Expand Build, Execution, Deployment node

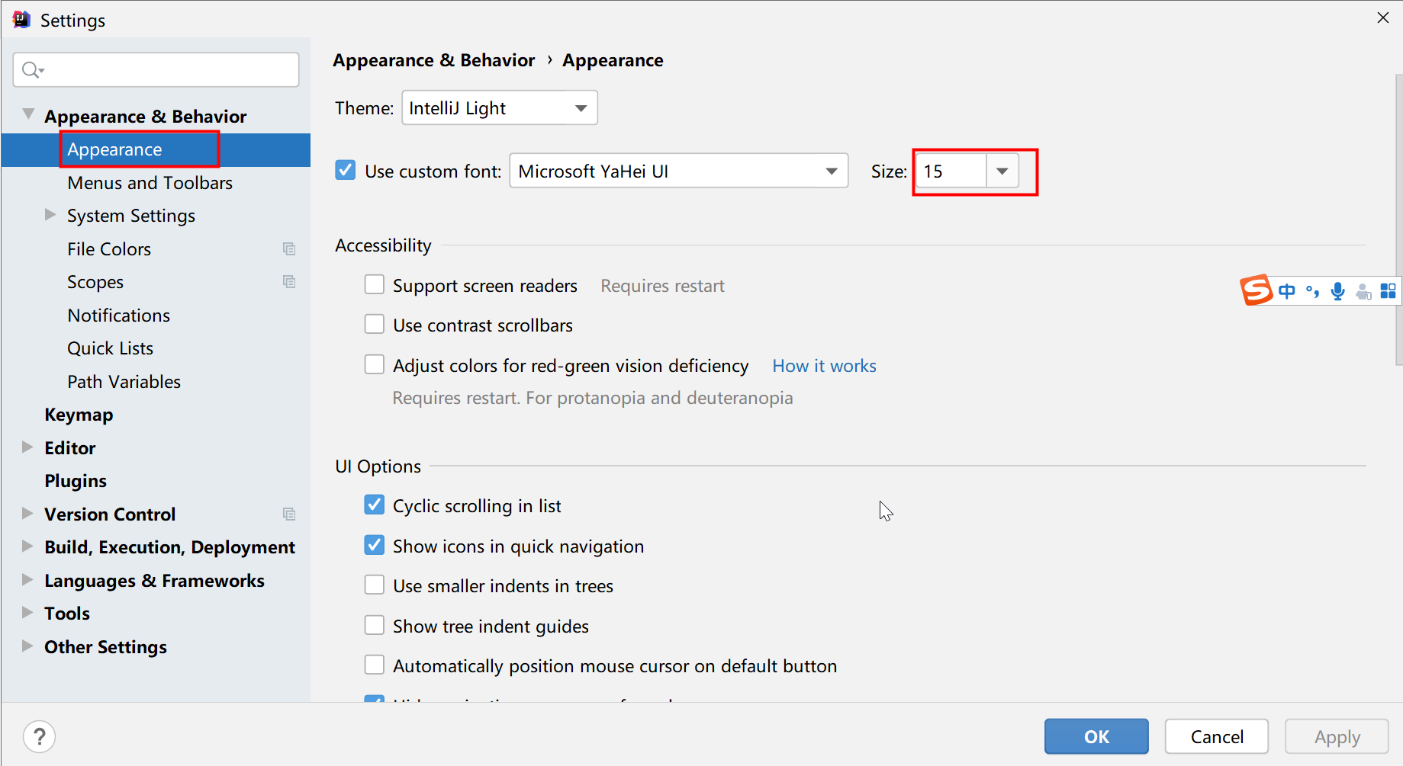[27, 546]
